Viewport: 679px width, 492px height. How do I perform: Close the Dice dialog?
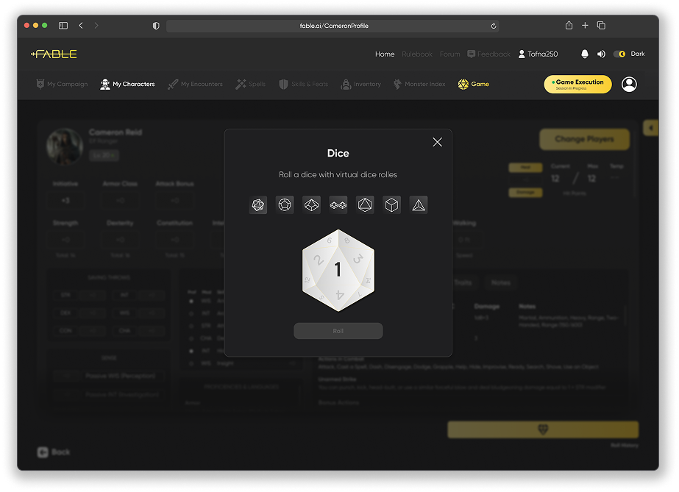point(438,142)
